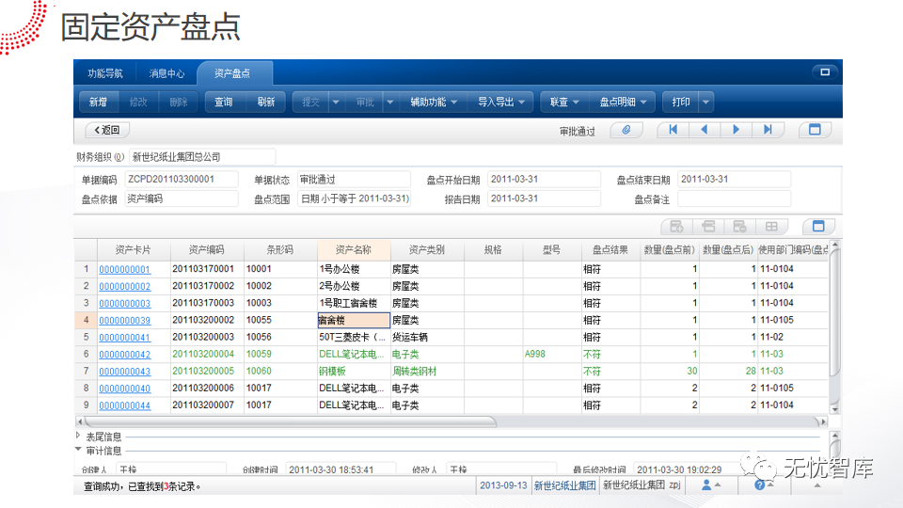Click the 返回 back button

click(x=107, y=130)
